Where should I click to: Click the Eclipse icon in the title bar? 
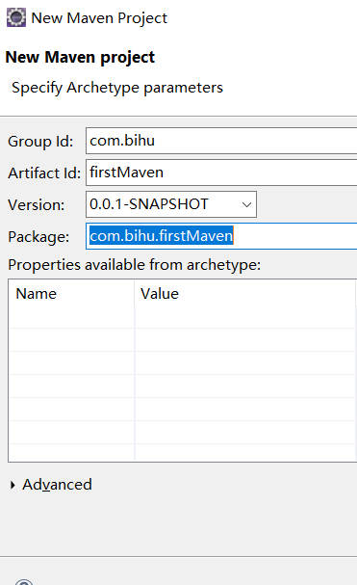point(16,18)
